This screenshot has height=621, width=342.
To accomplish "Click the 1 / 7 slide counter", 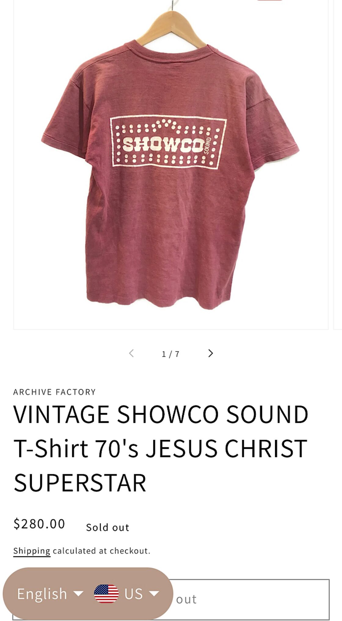I will 171,354.
